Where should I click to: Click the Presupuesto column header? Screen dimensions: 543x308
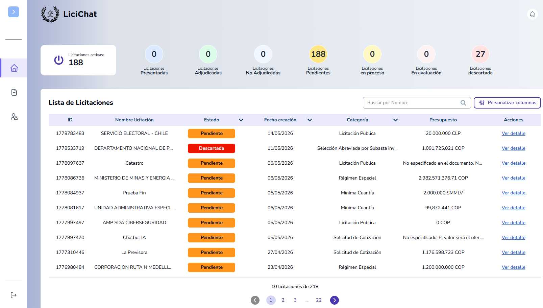click(x=443, y=120)
